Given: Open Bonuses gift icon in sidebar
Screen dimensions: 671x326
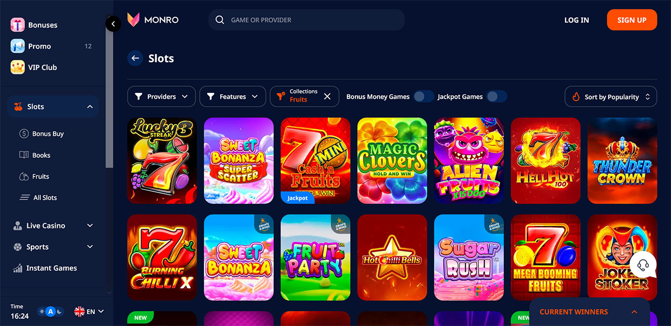Looking at the screenshot, I should coord(18,25).
